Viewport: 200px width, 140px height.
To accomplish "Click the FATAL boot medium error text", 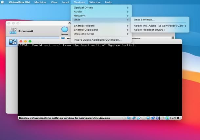I will pos(77,45).
